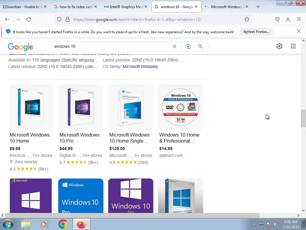Submit search with magnifier icon
306x230 pixels.
coord(201,46)
